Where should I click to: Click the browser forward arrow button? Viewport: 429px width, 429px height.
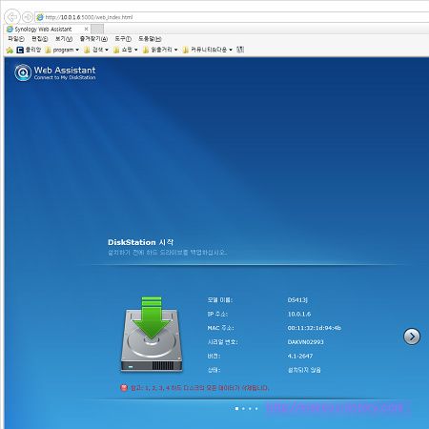pyautogui.click(x=28, y=17)
